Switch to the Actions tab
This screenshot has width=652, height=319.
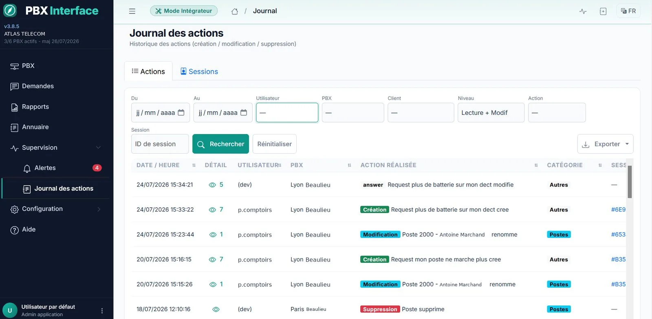pyautogui.click(x=148, y=71)
